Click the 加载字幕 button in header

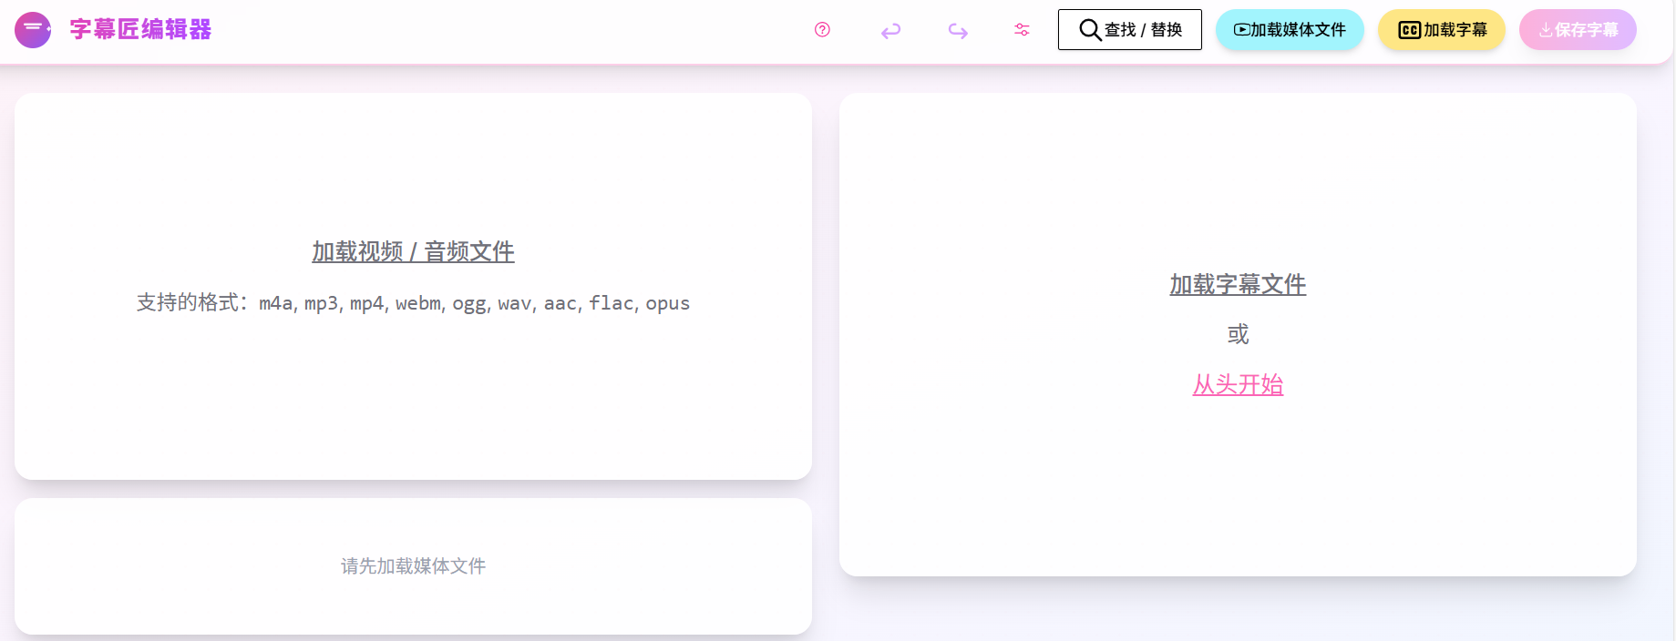tap(1442, 30)
